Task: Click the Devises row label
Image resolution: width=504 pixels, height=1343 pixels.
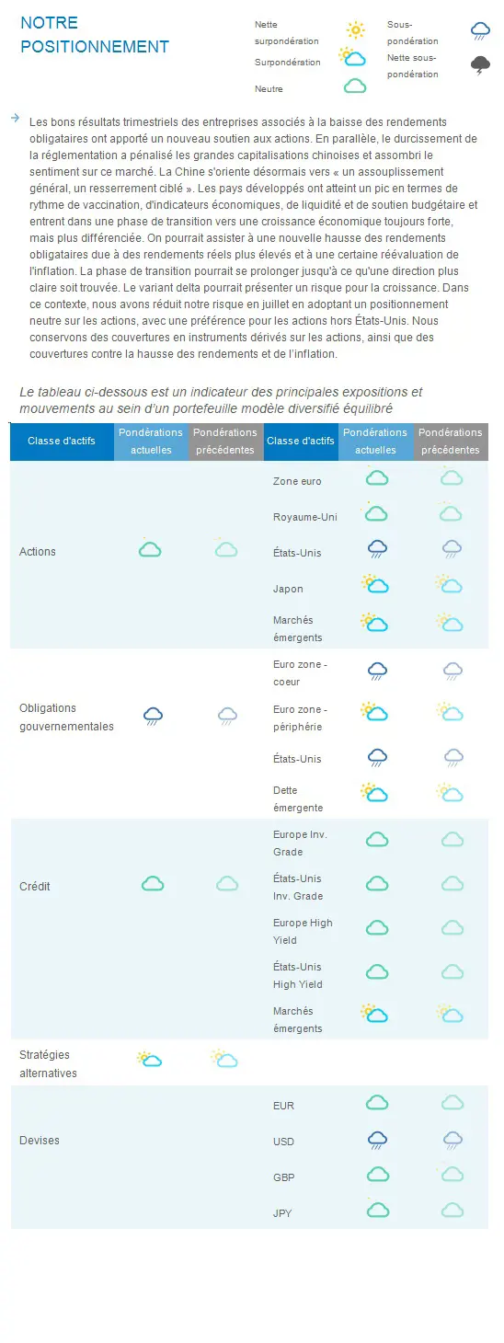Action: click(40, 1141)
